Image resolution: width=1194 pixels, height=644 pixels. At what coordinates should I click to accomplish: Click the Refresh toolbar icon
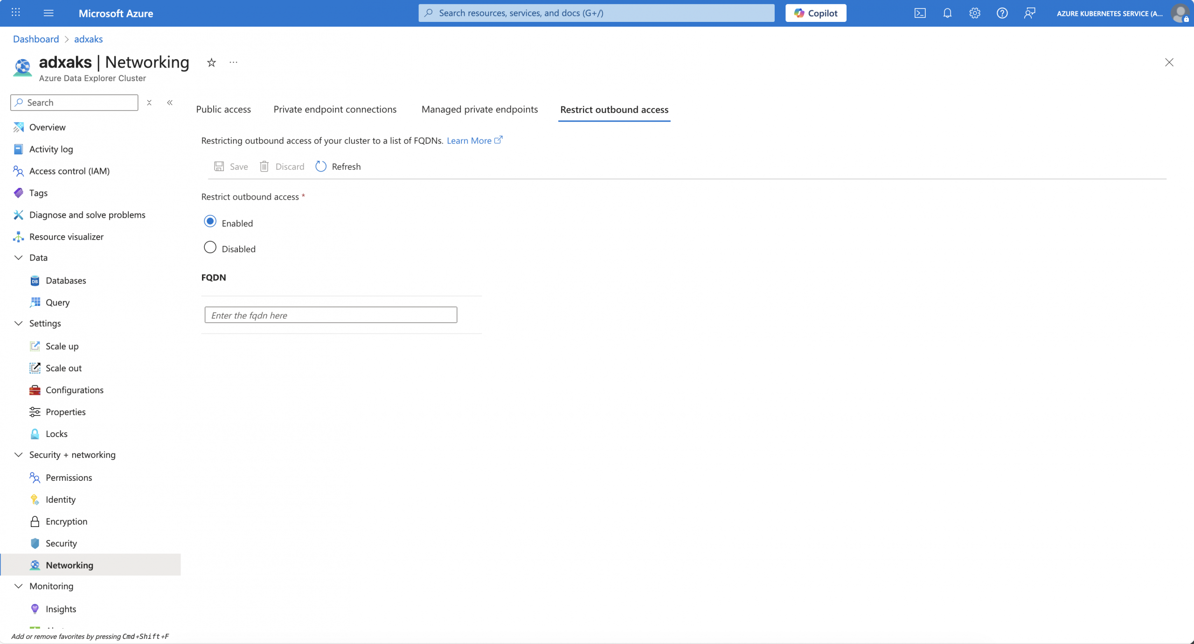(321, 166)
